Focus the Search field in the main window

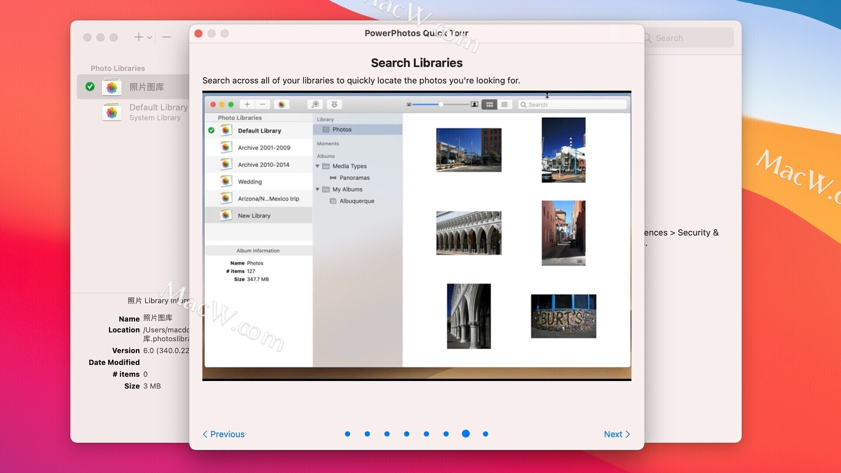[x=688, y=38]
